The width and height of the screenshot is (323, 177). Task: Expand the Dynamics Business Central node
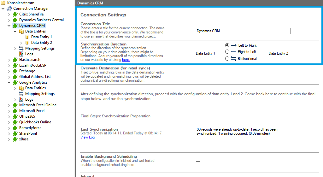point(9,20)
